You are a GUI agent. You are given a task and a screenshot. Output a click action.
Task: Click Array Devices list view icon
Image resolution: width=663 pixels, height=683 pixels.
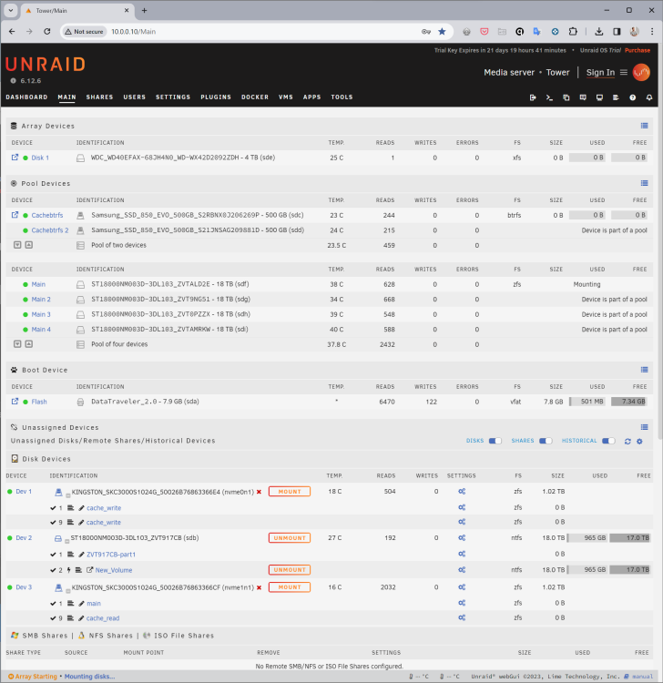click(x=644, y=126)
